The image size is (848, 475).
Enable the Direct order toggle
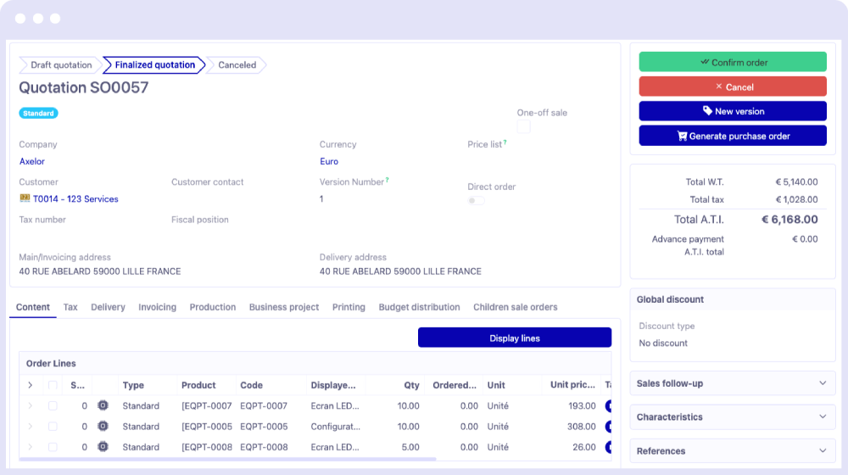pyautogui.click(x=477, y=201)
